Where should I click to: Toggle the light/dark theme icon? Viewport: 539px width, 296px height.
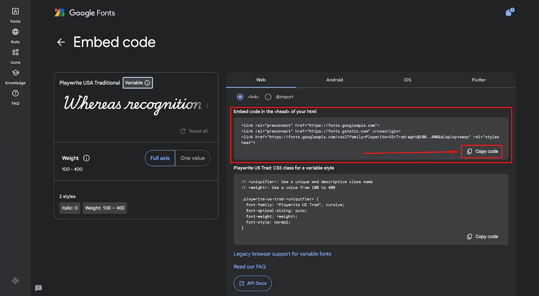click(x=15, y=281)
